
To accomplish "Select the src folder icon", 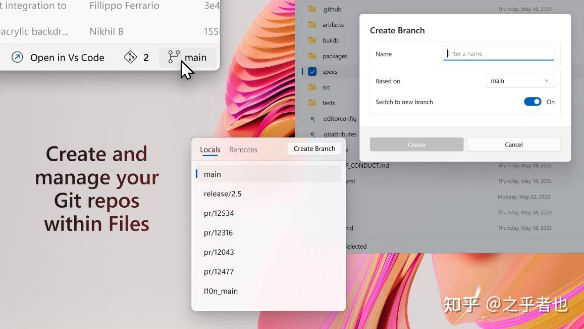I will (312, 87).
